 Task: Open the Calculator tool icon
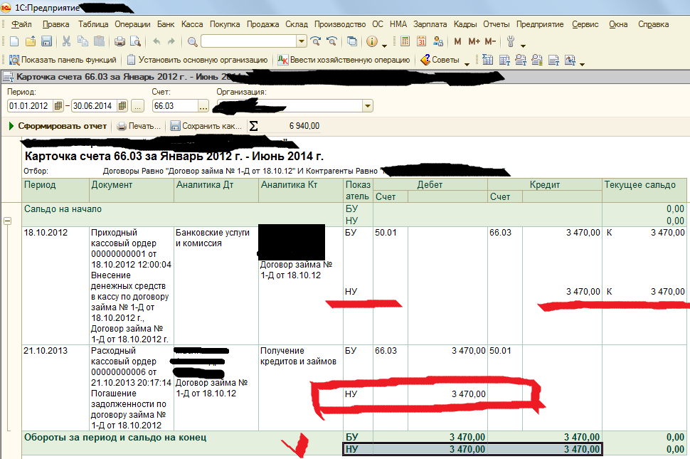tap(405, 41)
